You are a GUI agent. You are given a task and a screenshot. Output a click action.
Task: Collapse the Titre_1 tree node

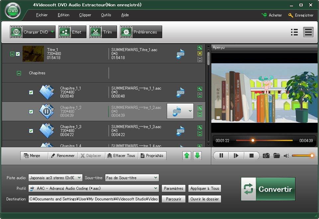tap(12, 54)
